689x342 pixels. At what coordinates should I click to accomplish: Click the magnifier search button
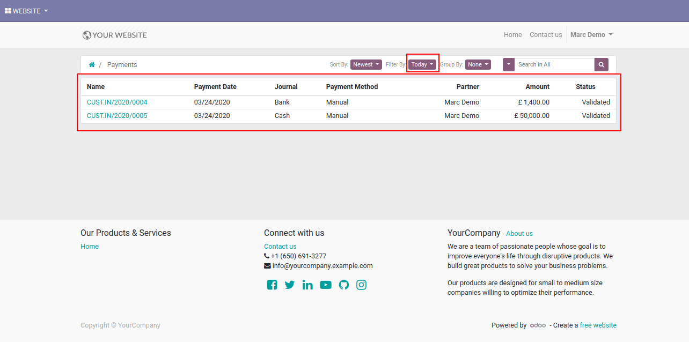point(602,64)
